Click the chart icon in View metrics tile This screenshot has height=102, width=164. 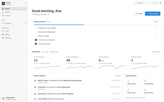coord(145,90)
